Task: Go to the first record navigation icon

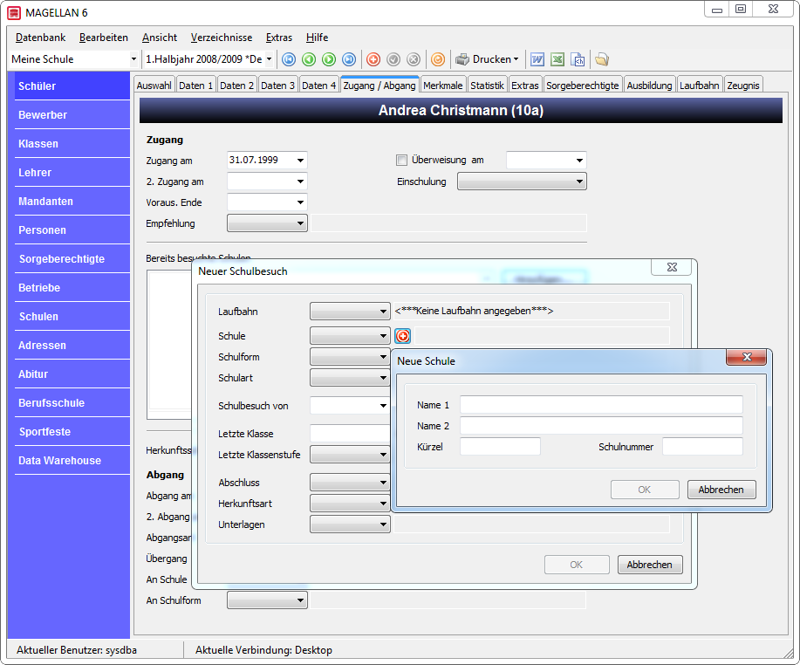Action: 289,59
